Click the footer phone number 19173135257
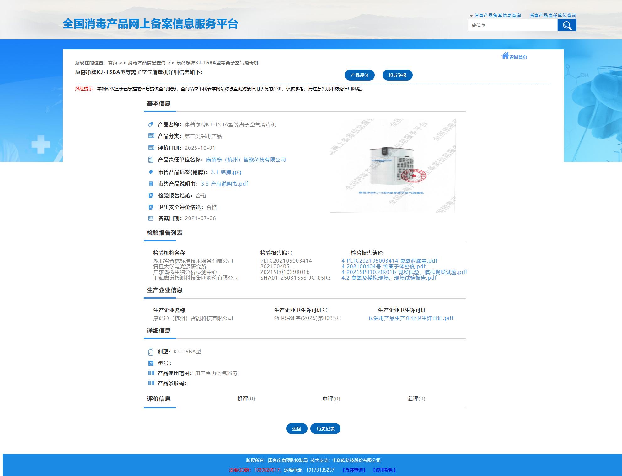 click(x=320, y=470)
